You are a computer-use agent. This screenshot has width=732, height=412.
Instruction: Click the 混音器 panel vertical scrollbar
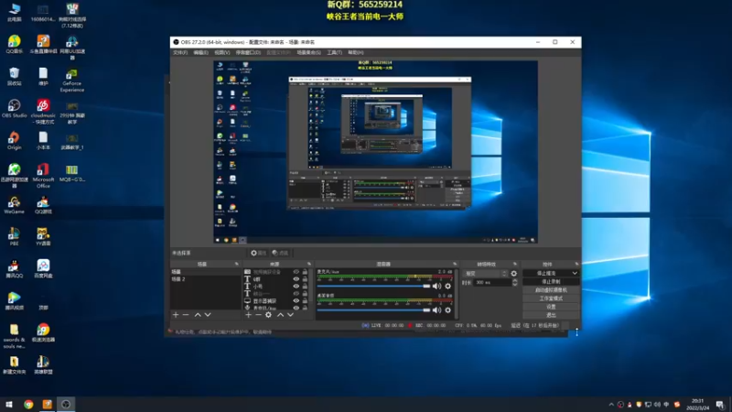click(x=456, y=294)
